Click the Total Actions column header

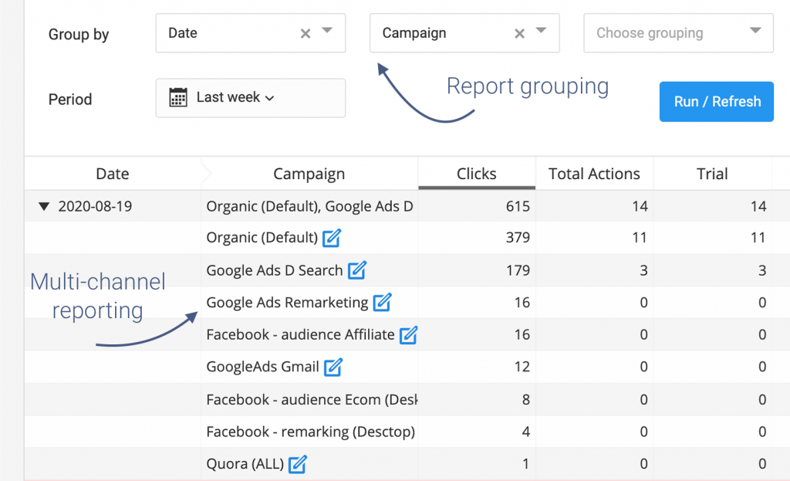tap(593, 173)
